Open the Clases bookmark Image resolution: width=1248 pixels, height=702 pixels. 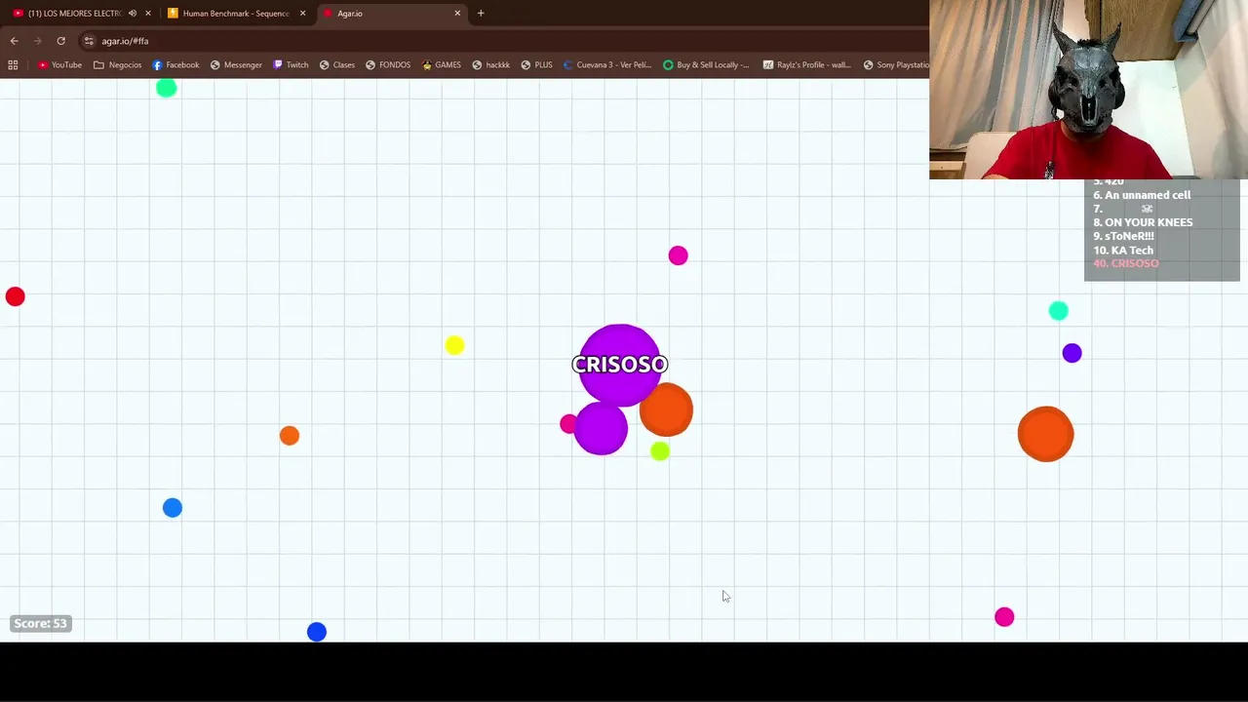(x=337, y=65)
